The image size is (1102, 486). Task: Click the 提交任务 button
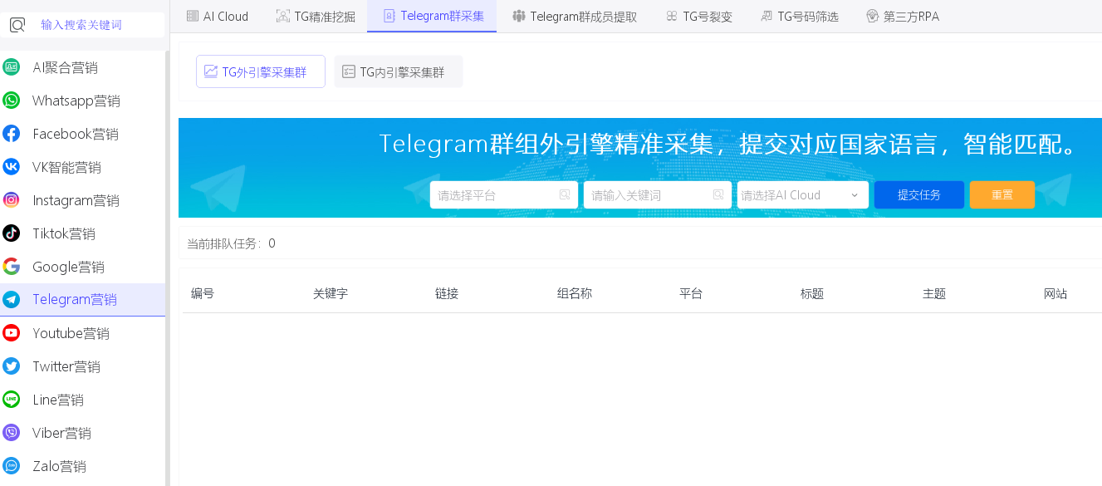919,195
